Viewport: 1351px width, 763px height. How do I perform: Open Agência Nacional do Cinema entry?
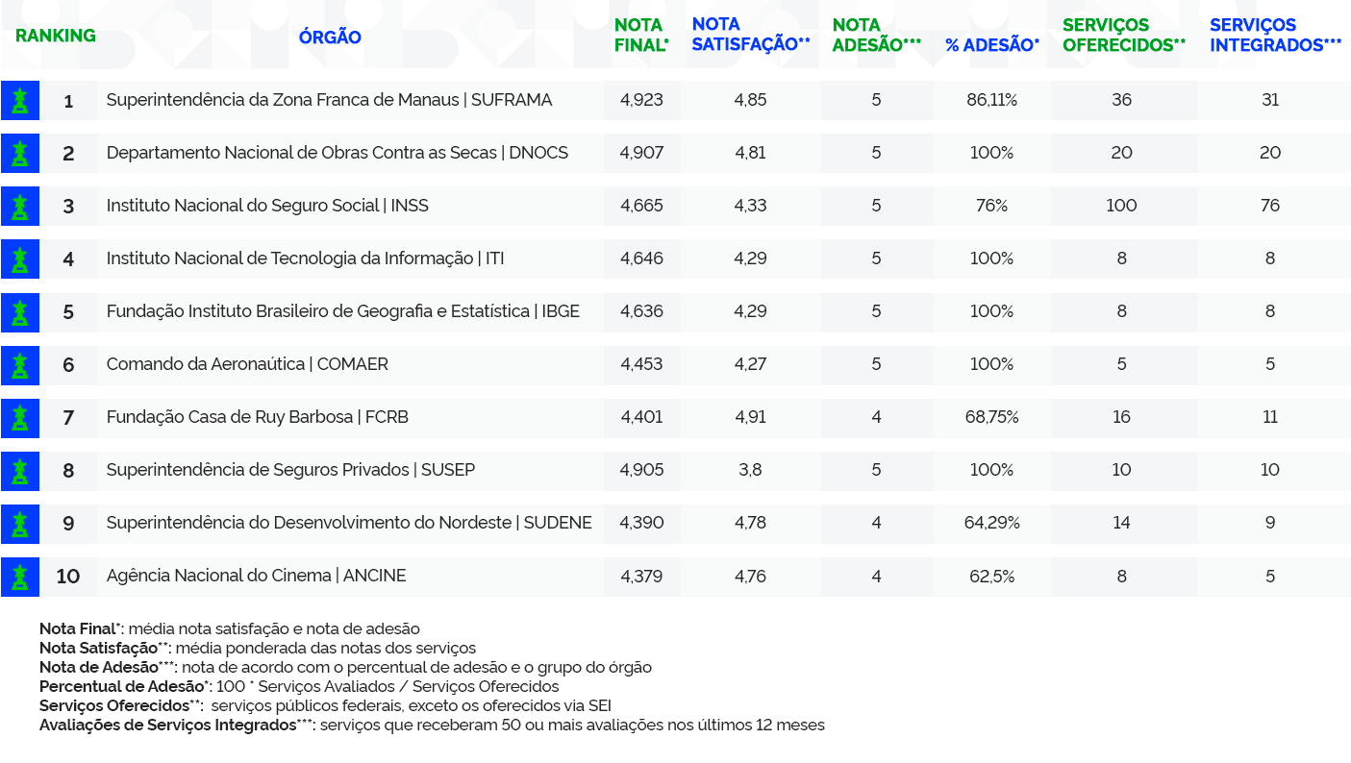pos(256,576)
